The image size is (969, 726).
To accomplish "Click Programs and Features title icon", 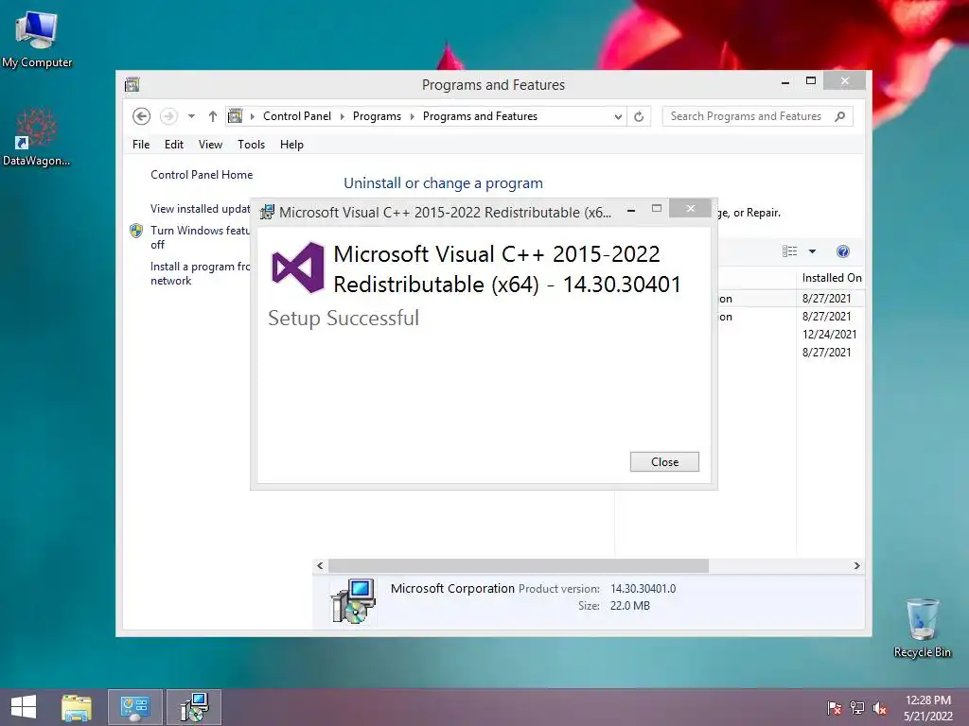I will [x=132, y=84].
